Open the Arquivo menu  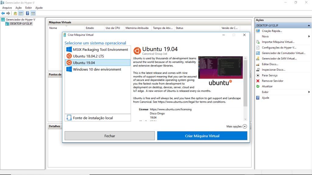pyautogui.click(x=7, y=8)
